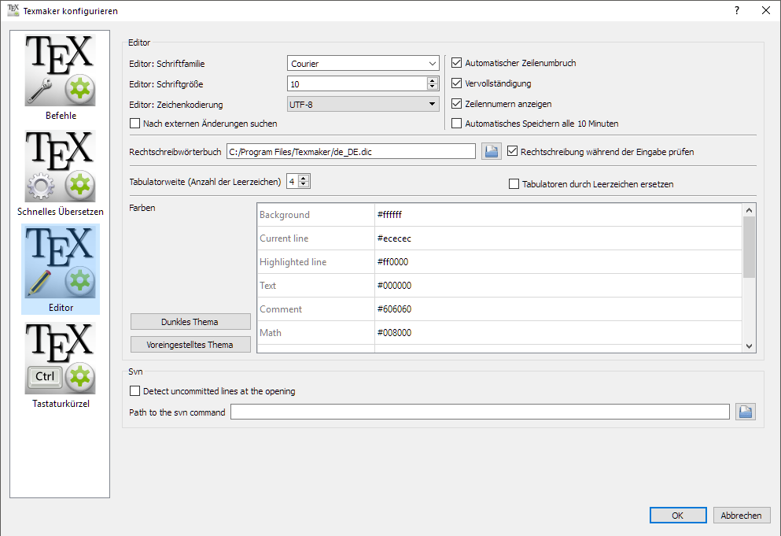Decrease Tabulatorweite using the down arrow
The width and height of the screenshot is (781, 536).
click(x=304, y=185)
